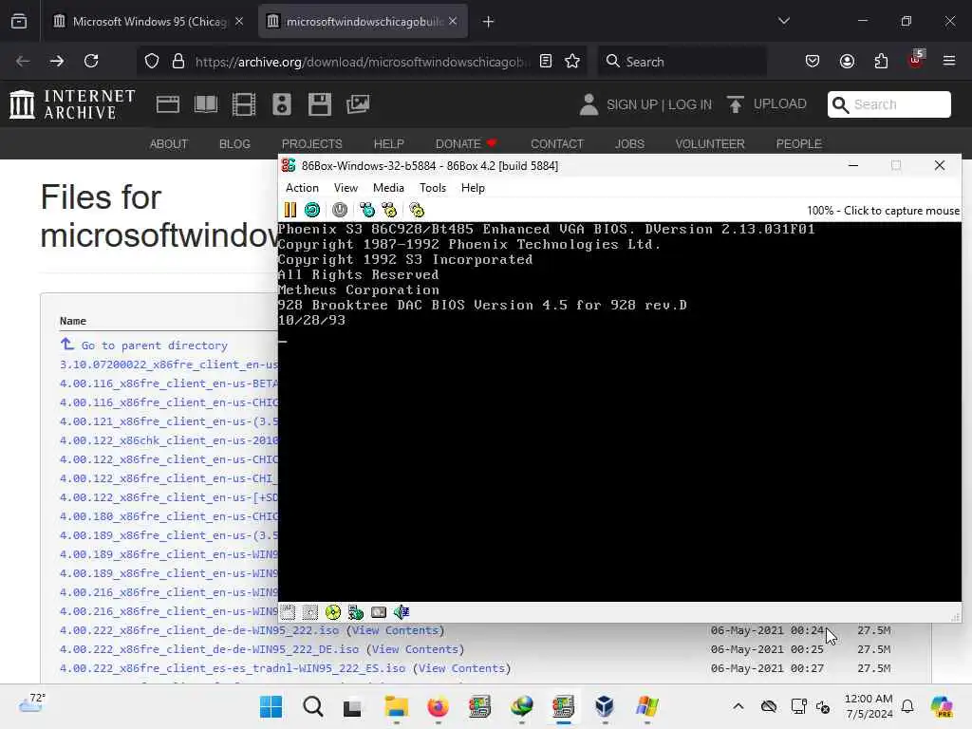Open Internet Archive web icon
This screenshot has width=972, height=729.
coord(168,104)
